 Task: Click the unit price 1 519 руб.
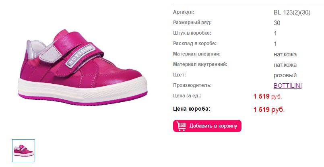coord(268,96)
